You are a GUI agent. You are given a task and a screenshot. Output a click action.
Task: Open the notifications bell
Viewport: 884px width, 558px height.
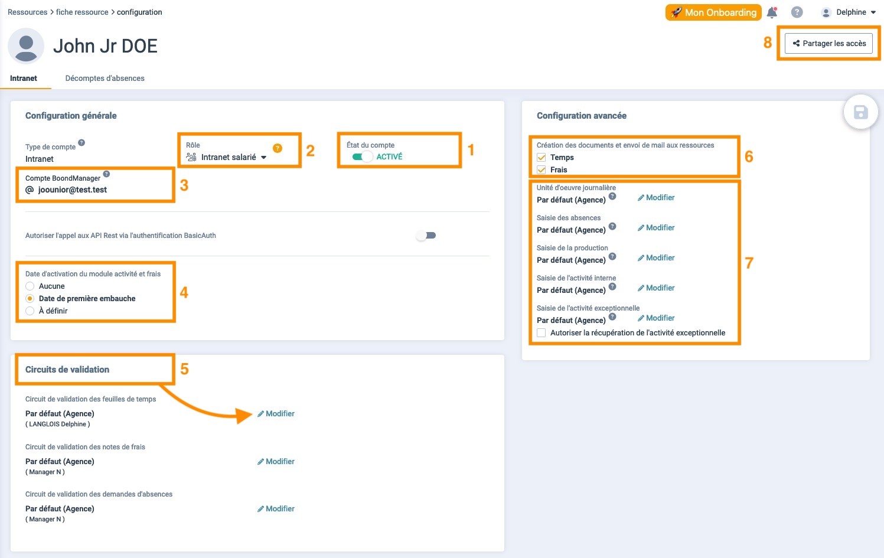(772, 12)
